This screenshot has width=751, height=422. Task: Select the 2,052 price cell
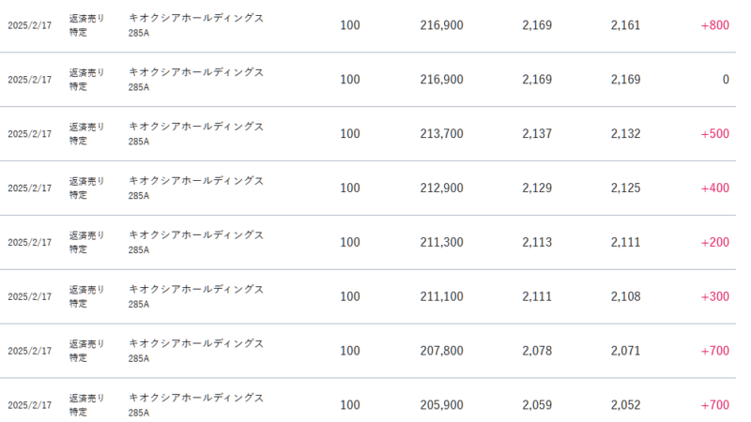pyautogui.click(x=625, y=406)
